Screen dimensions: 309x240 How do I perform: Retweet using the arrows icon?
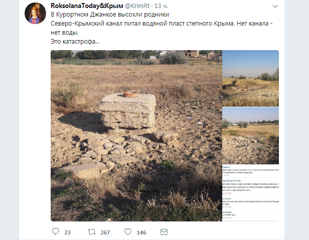[x=92, y=231]
